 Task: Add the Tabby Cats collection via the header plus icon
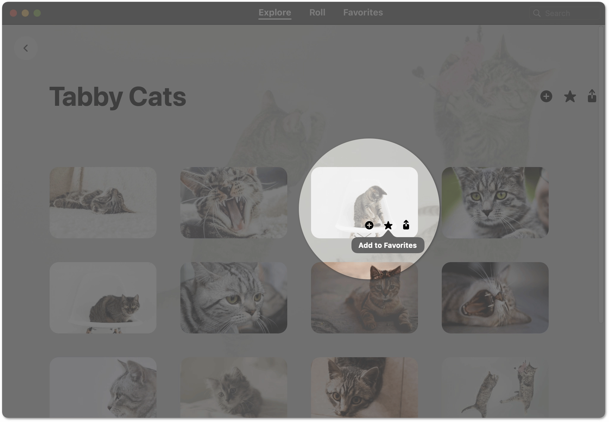tap(546, 96)
